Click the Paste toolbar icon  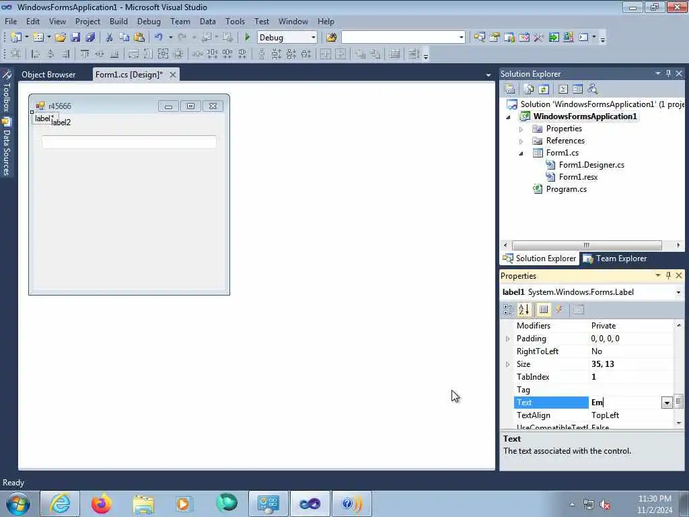(x=139, y=38)
